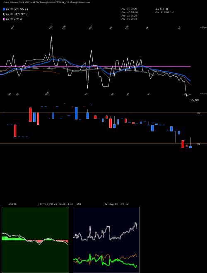Click the 'ADX' panel label
This screenshot has width=207, height=273.
point(79,204)
